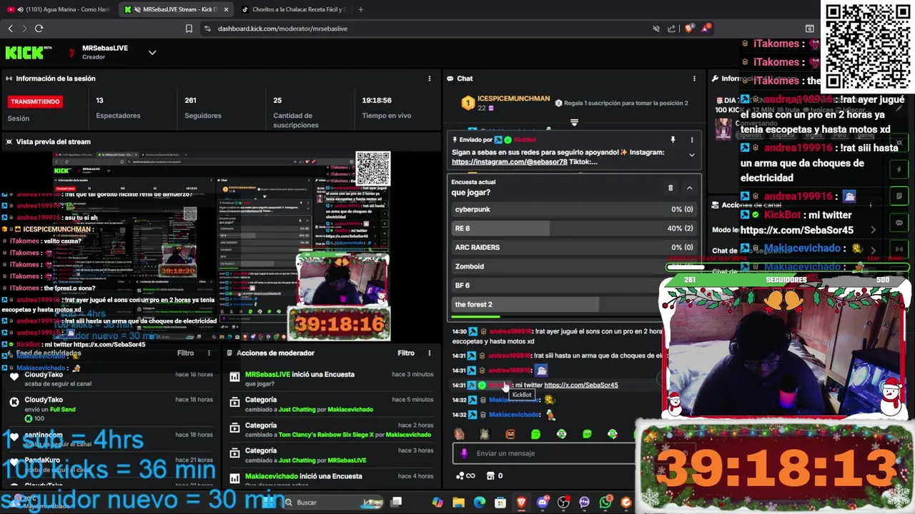Open the session info panel options menu

pyautogui.click(x=430, y=79)
